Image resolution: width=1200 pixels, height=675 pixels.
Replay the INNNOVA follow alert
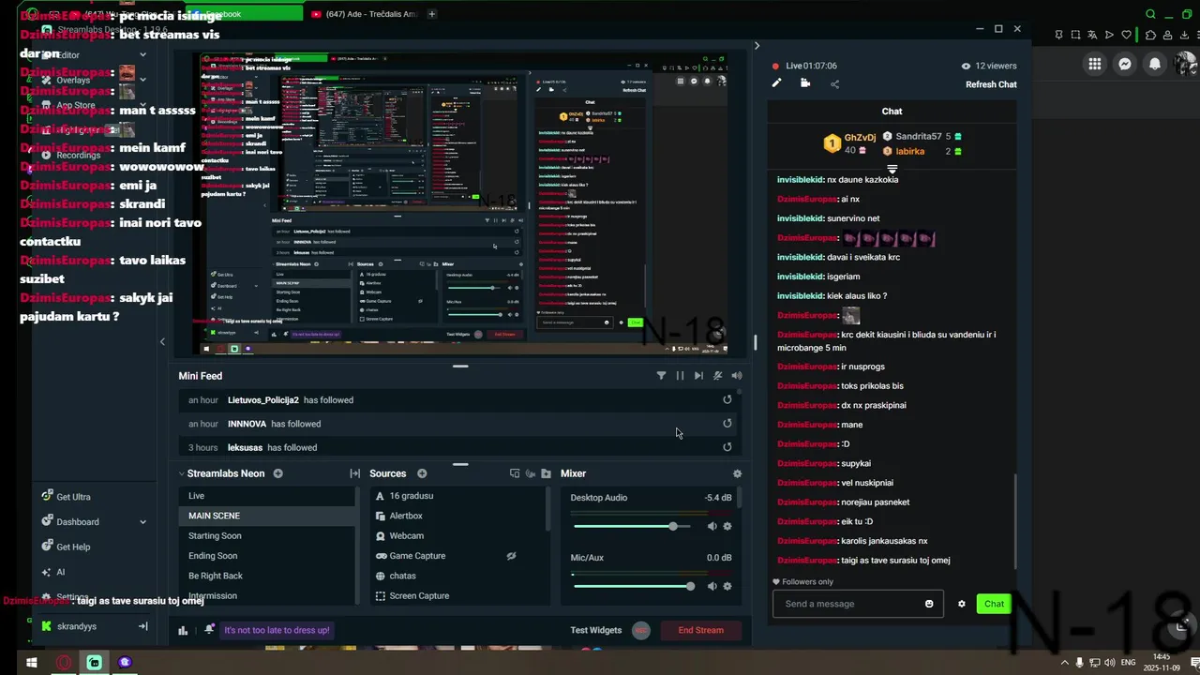pos(727,424)
